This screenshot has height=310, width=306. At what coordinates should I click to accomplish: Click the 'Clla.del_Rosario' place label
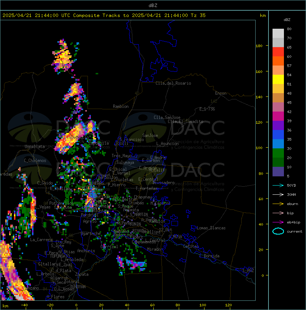click(x=173, y=83)
